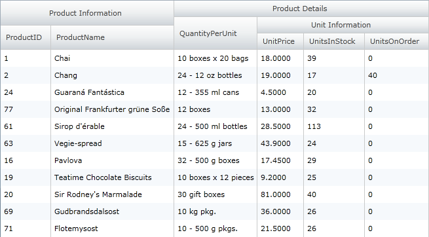The width and height of the screenshot is (429, 237).
Task: Select the Gudbrandsdalsost cell
Action: (113, 211)
